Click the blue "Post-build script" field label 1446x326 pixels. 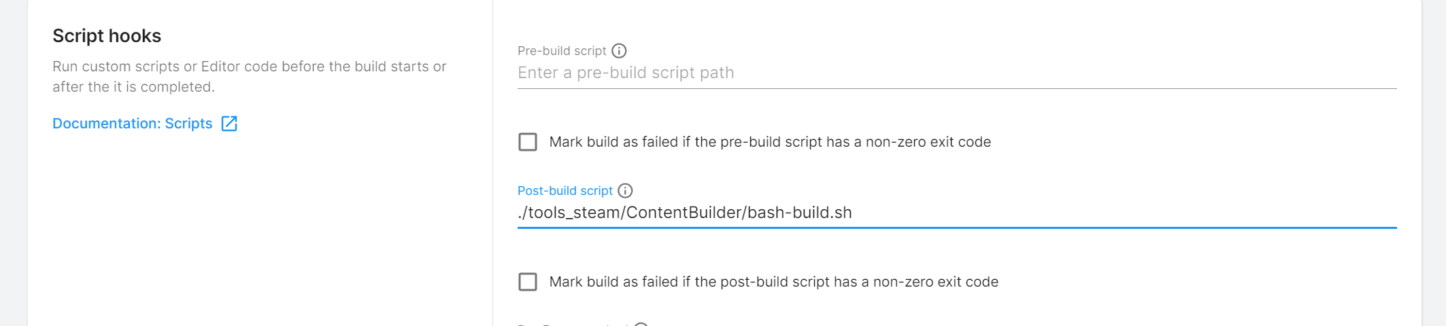point(565,191)
